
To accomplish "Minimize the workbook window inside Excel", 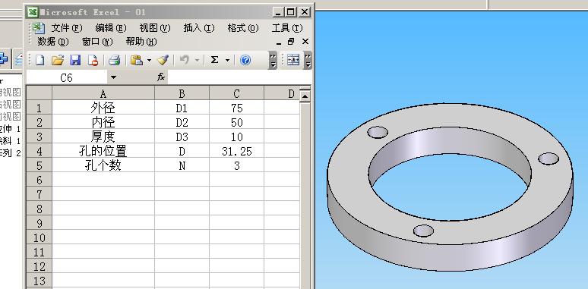I will (279, 42).
